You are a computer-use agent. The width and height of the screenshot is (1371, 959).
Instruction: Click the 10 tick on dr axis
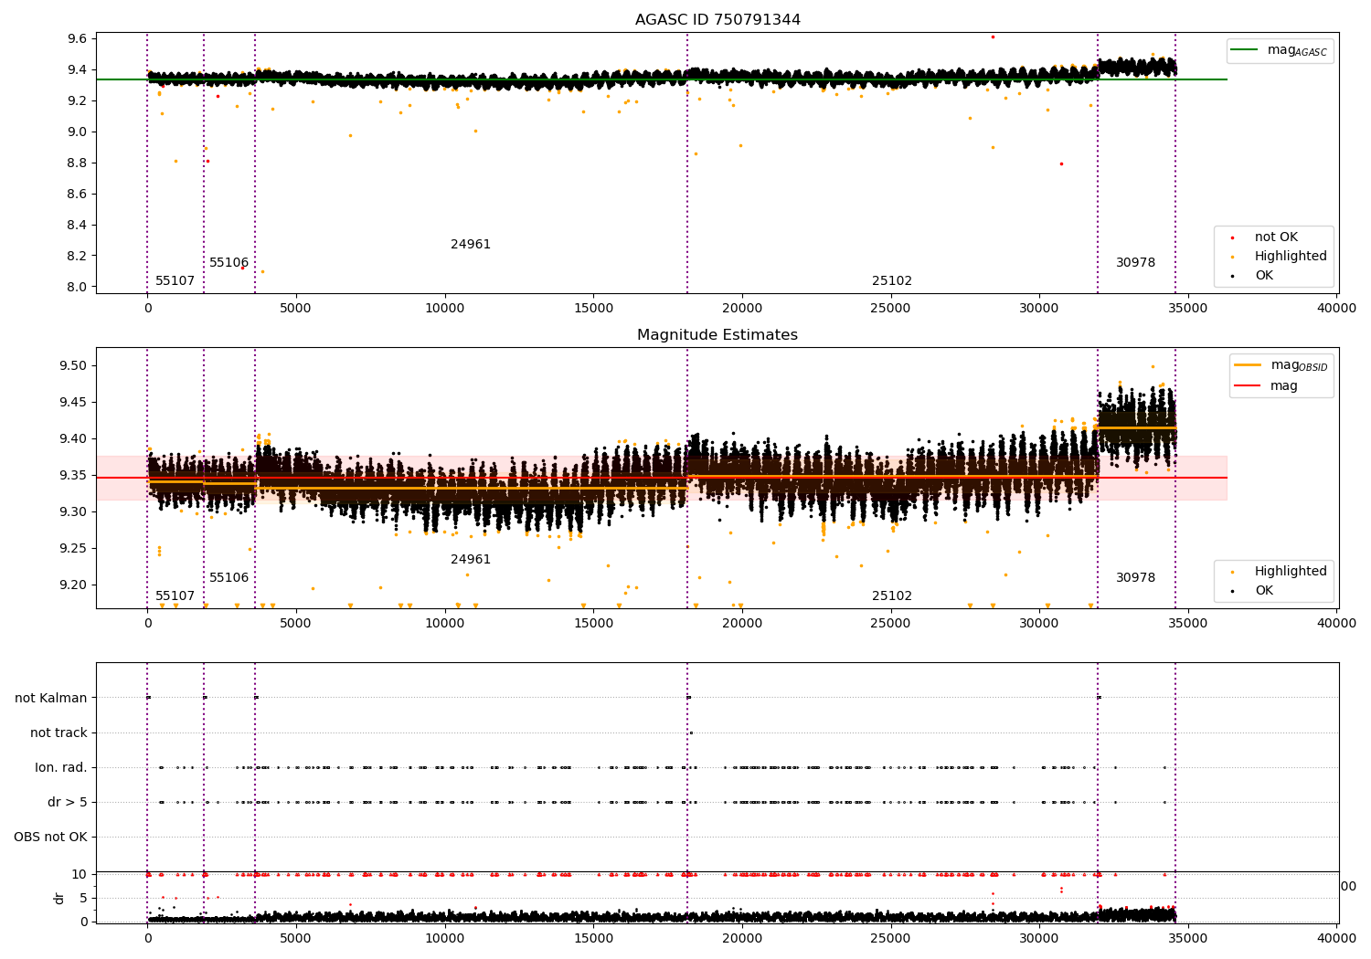click(x=80, y=874)
